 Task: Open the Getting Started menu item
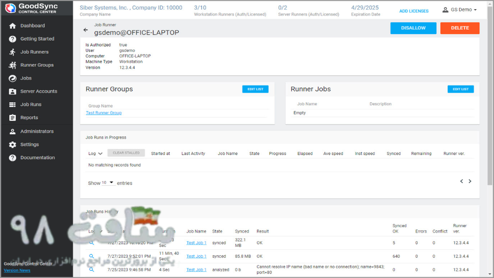coord(37,39)
